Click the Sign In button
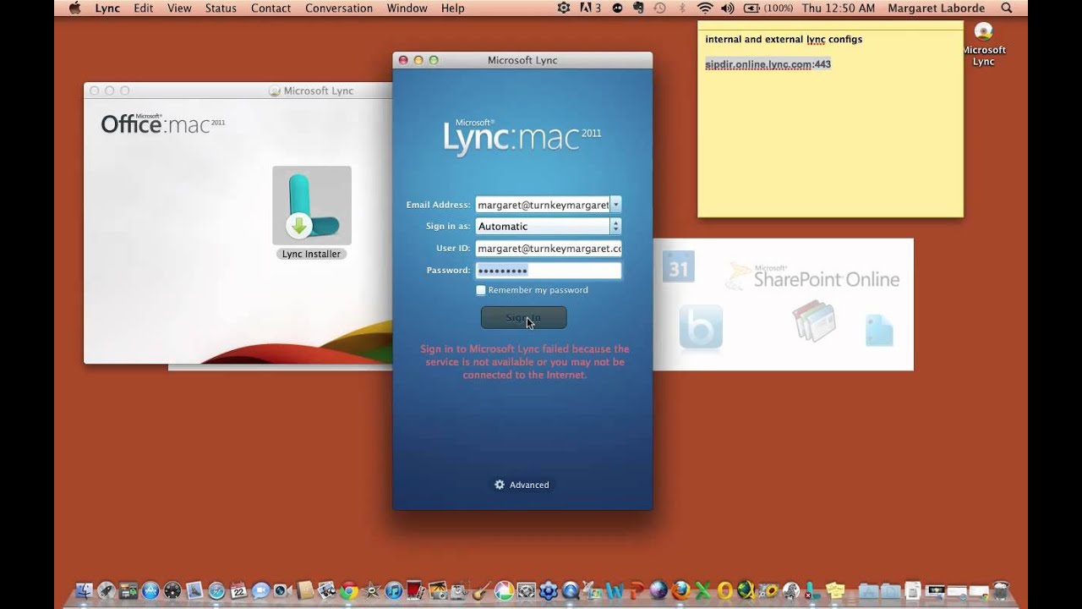 click(x=523, y=318)
